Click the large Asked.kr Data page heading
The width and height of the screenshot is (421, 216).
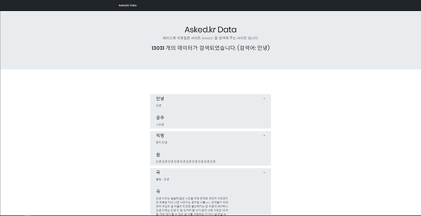click(210, 29)
